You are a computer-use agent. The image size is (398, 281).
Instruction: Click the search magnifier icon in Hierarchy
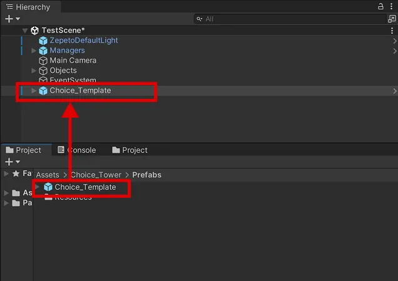click(x=200, y=19)
